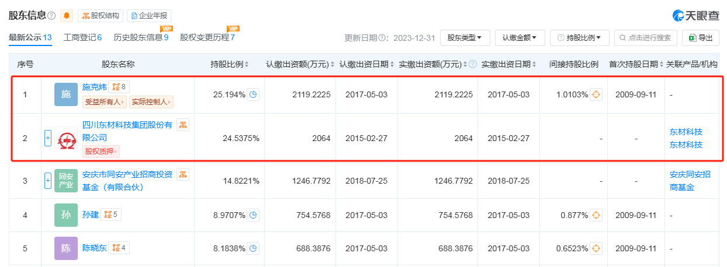Click the 点击进行搜索 search field
This screenshot has width=727, height=267.
click(x=645, y=38)
